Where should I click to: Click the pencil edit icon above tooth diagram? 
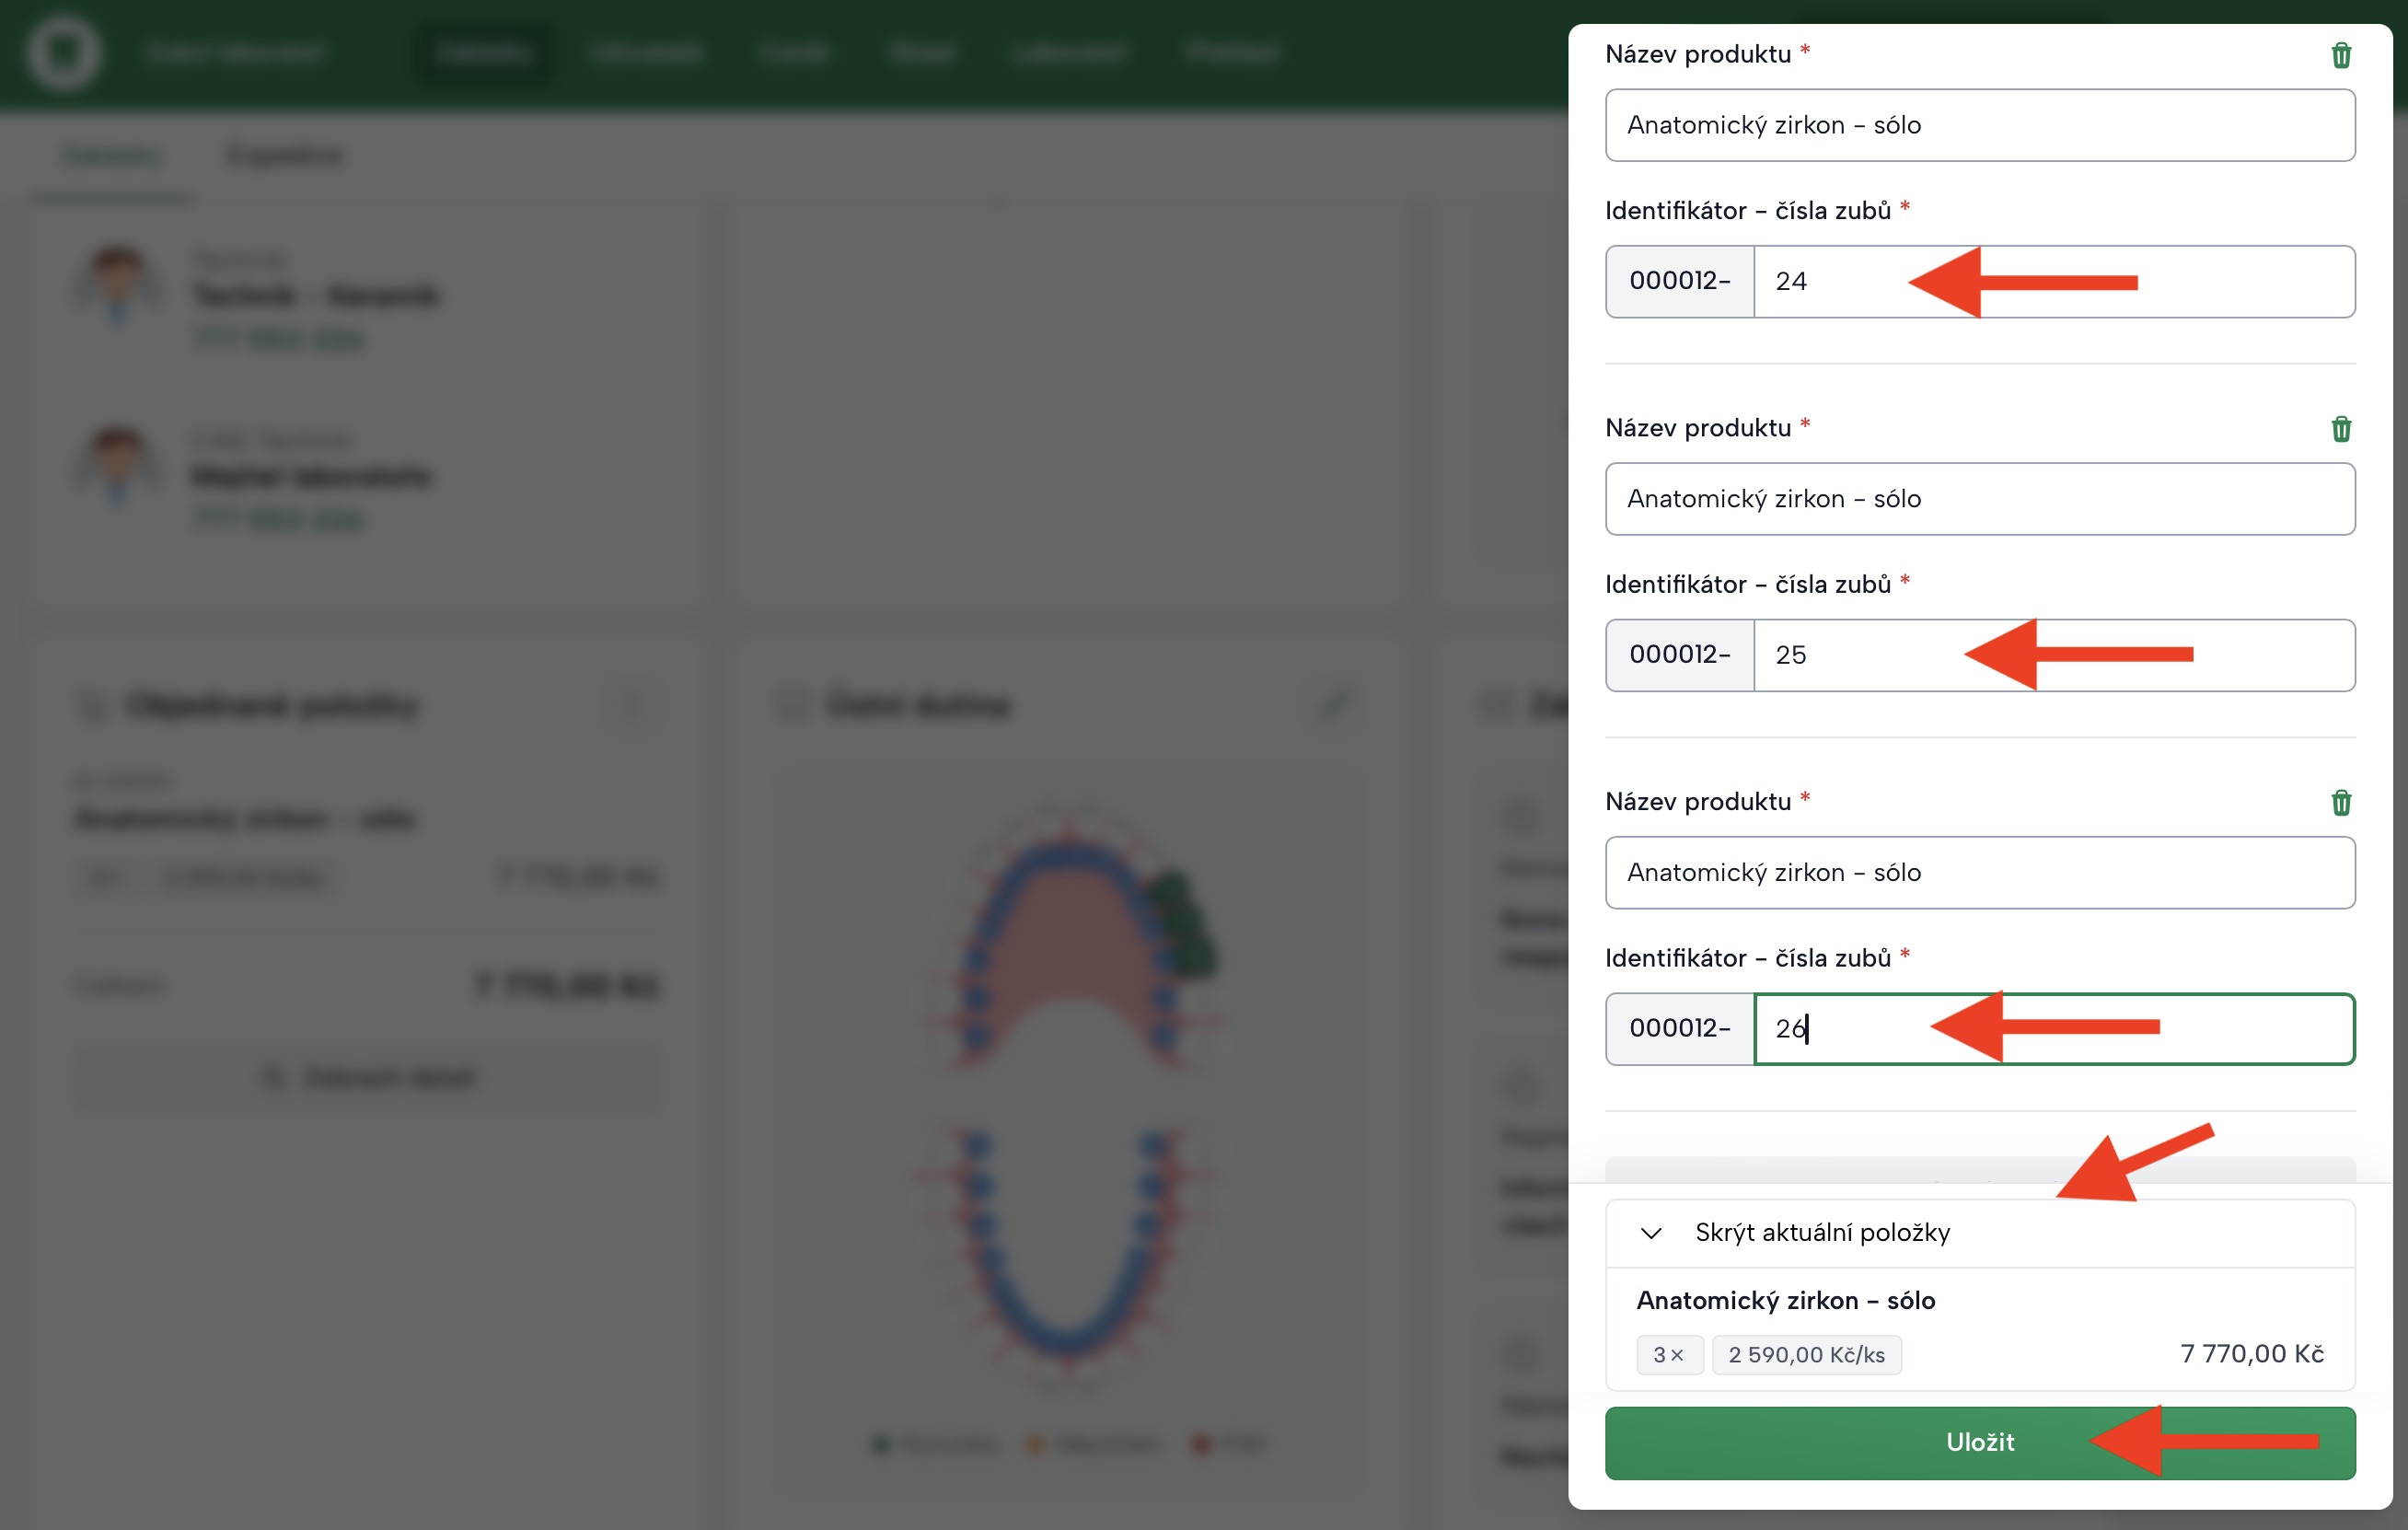pos(1335,705)
